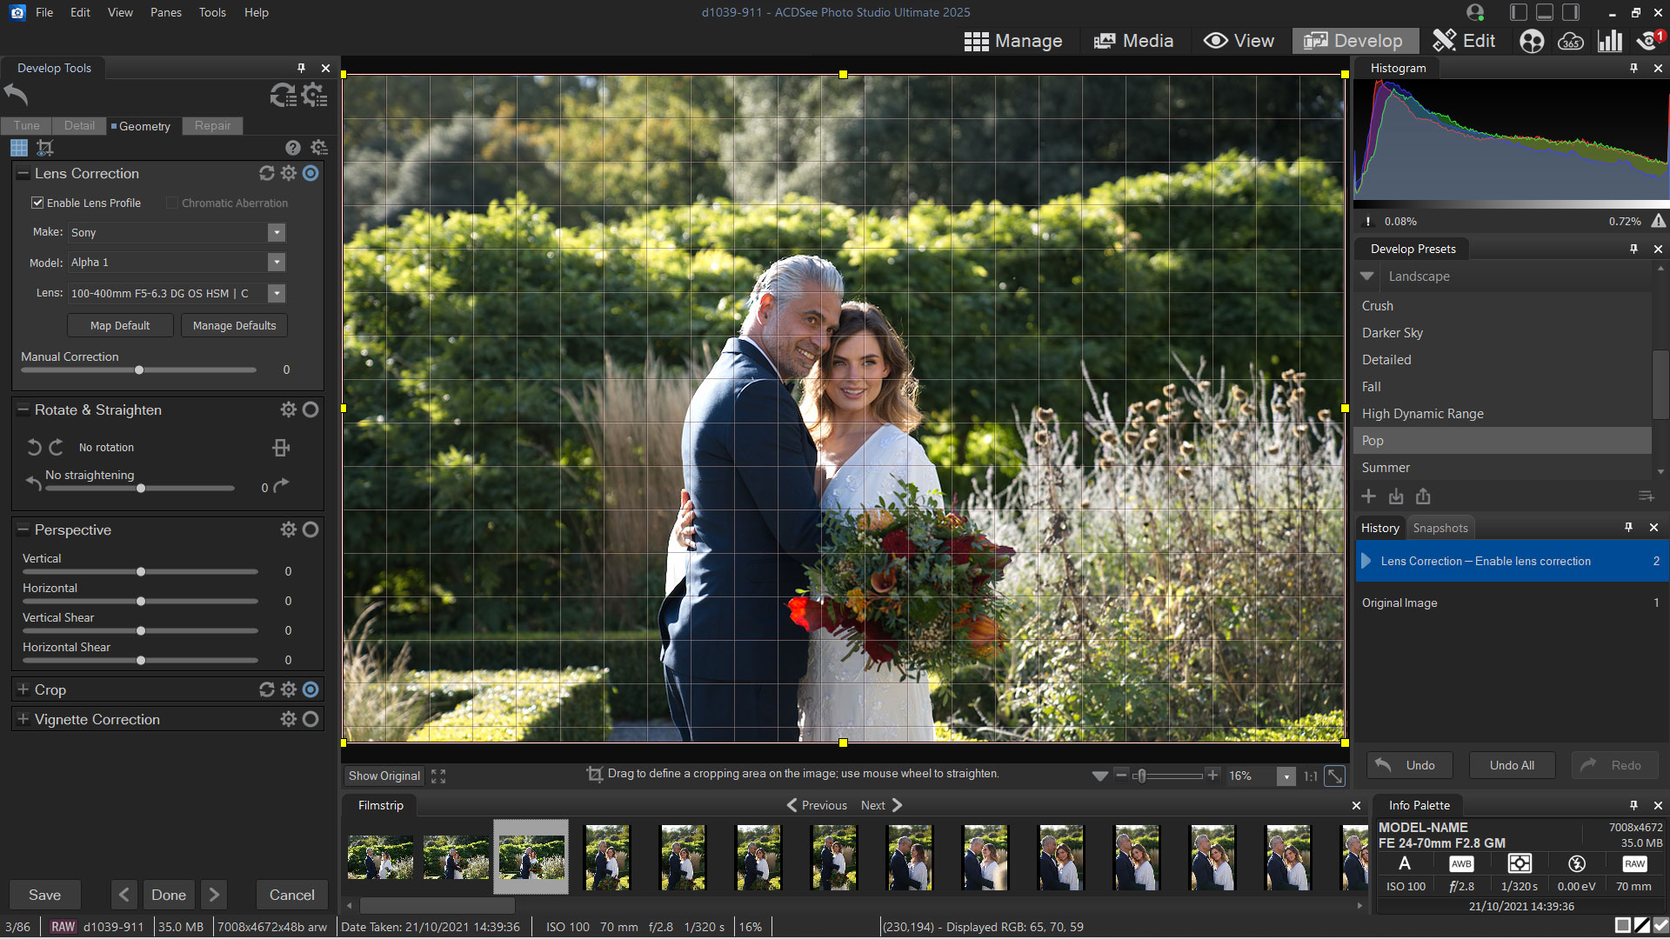Click the Manage Defaults button

[234, 325]
